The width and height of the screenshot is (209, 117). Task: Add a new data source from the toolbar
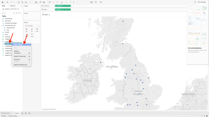22,2
